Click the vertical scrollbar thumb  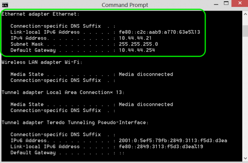point(245,31)
